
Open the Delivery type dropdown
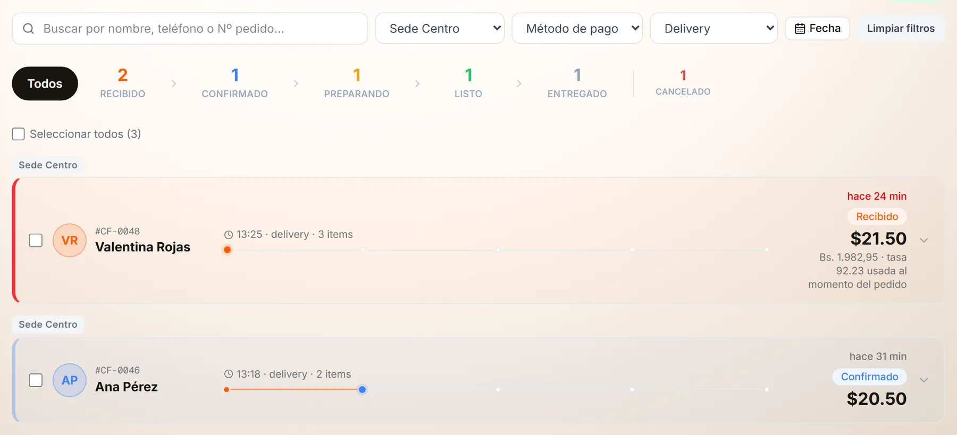(713, 29)
